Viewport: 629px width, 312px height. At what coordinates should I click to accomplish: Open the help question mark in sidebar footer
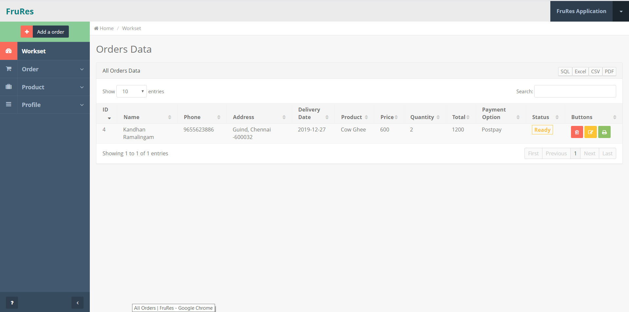tap(12, 303)
